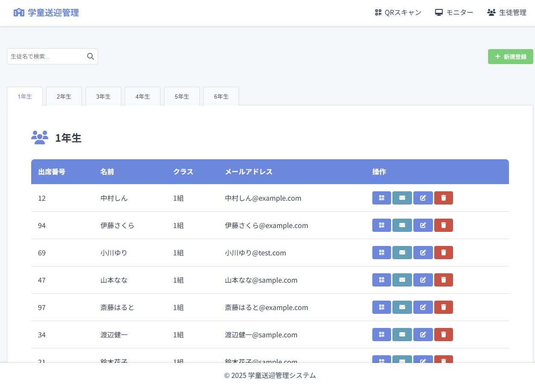Open the 5年生 tab
The height and width of the screenshot is (386, 535).
point(181,96)
